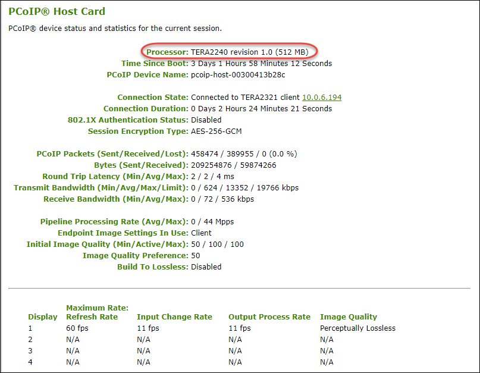Click the Endpoint Image Settings In Use label
480x373 pixels.
pos(123,233)
